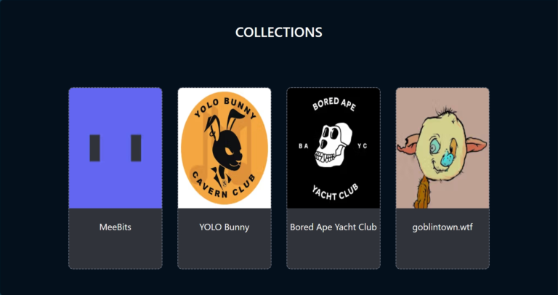Click the goblin's right pink ear
Viewport: 558px width, 295px height.
click(476, 145)
